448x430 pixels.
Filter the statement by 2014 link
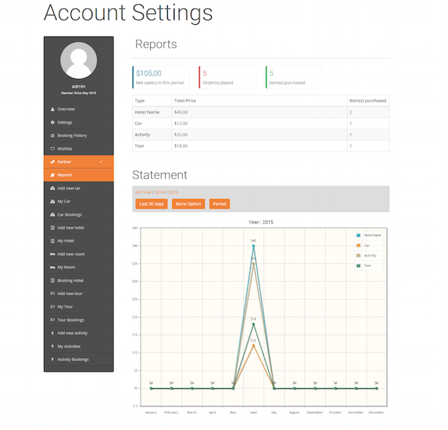click(x=159, y=192)
